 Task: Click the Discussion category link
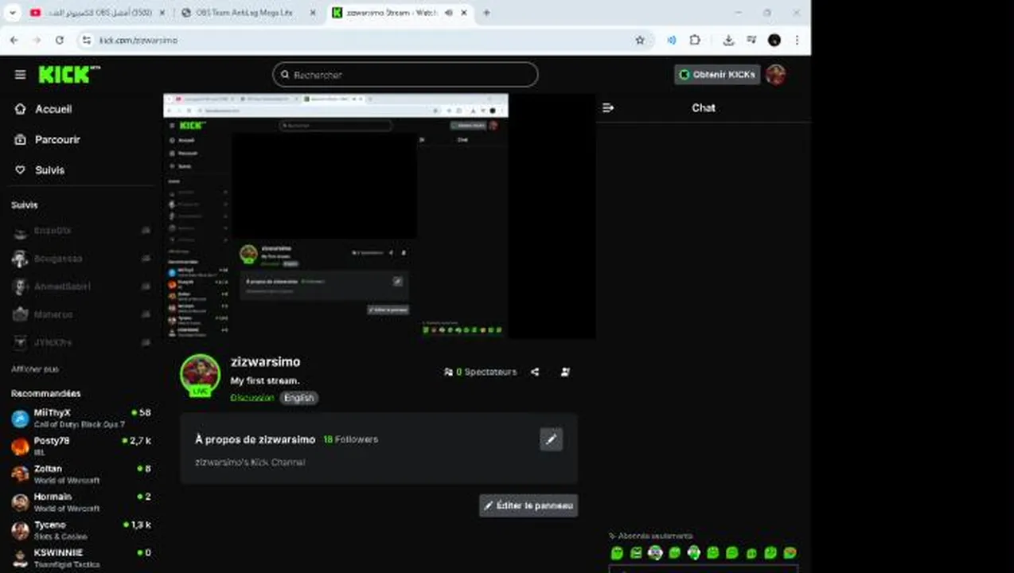[x=252, y=398]
